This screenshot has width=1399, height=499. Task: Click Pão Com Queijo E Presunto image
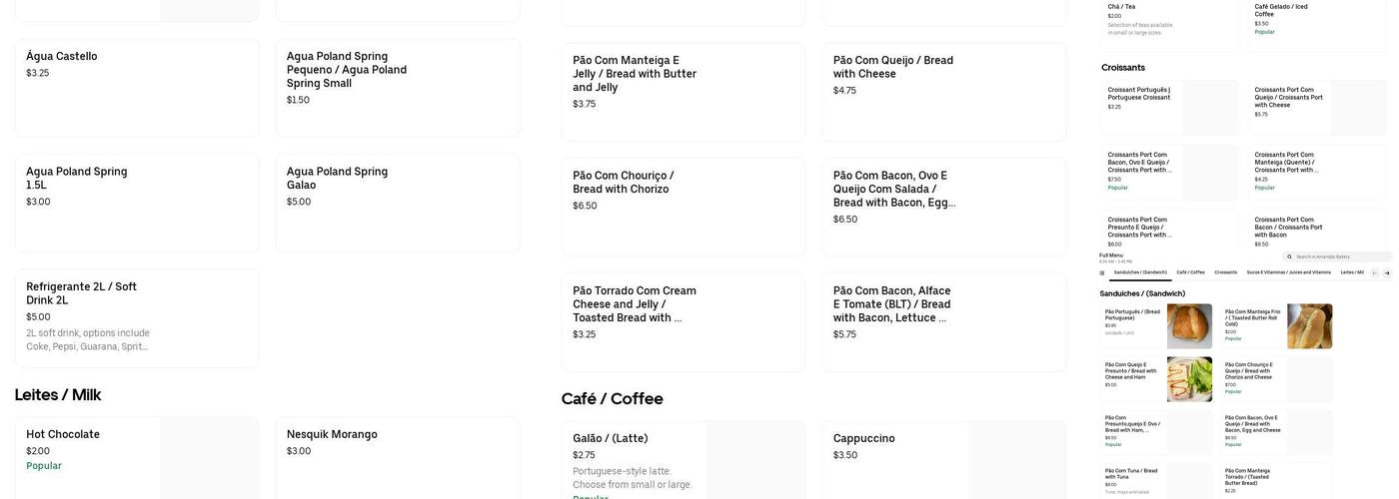[x=1189, y=379]
